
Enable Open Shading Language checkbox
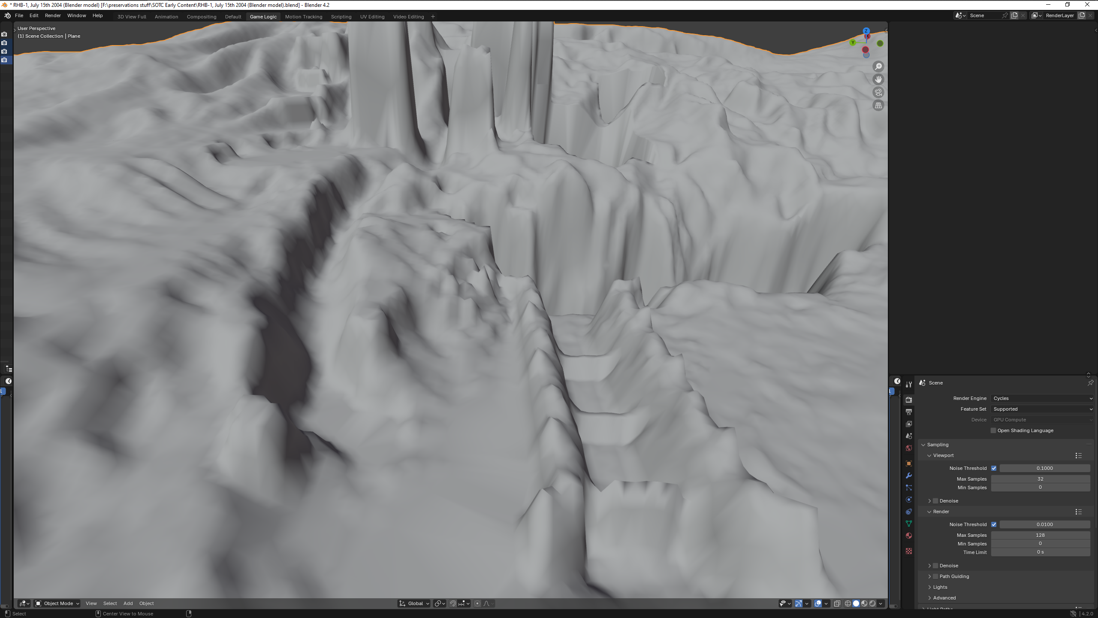click(993, 430)
